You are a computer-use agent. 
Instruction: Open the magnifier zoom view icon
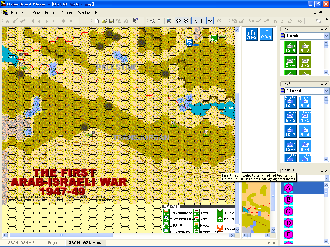(152, 21)
